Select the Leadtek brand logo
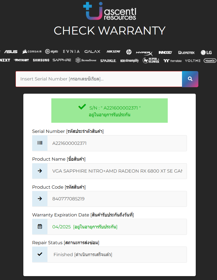Image resolution: width=217 pixels, height=280 pixels. click(x=186, y=52)
